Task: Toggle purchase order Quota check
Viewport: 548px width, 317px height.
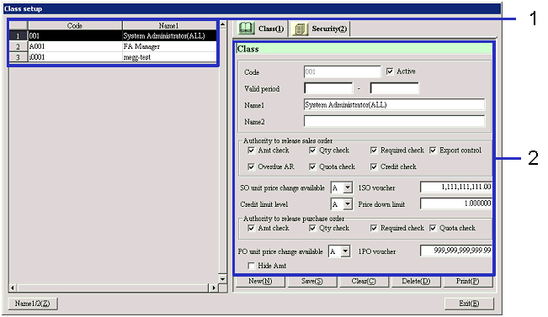Action: point(433,229)
